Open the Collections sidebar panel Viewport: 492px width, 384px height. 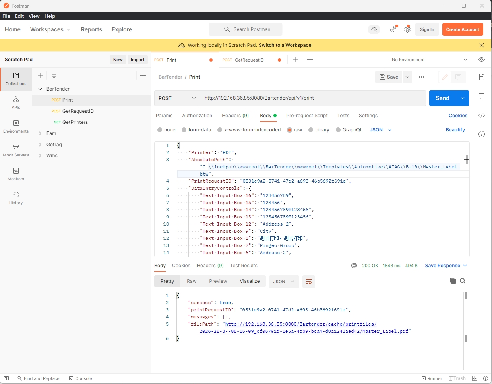click(x=16, y=79)
